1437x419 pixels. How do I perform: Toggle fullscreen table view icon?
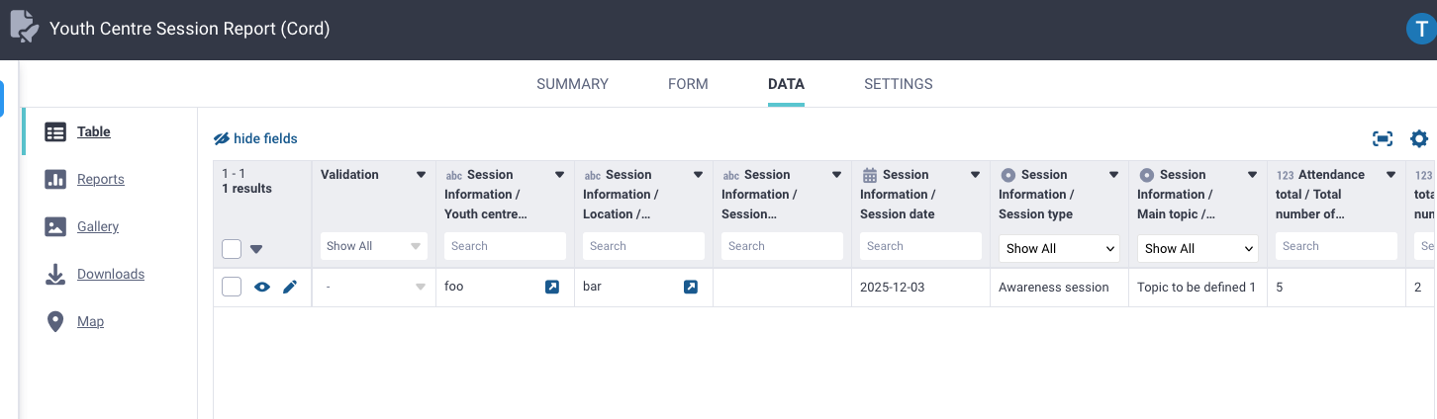click(1383, 139)
